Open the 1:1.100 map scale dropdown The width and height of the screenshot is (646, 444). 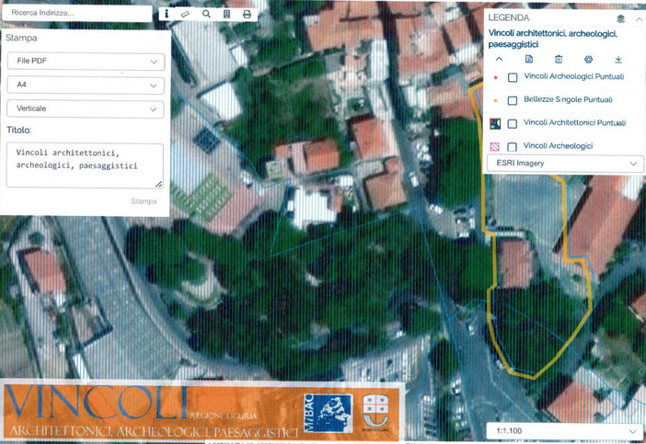click(x=564, y=430)
